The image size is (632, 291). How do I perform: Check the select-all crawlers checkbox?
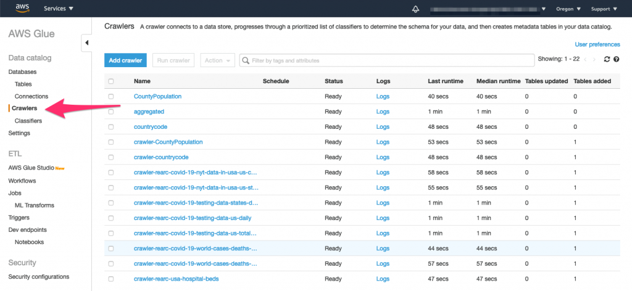click(x=111, y=81)
